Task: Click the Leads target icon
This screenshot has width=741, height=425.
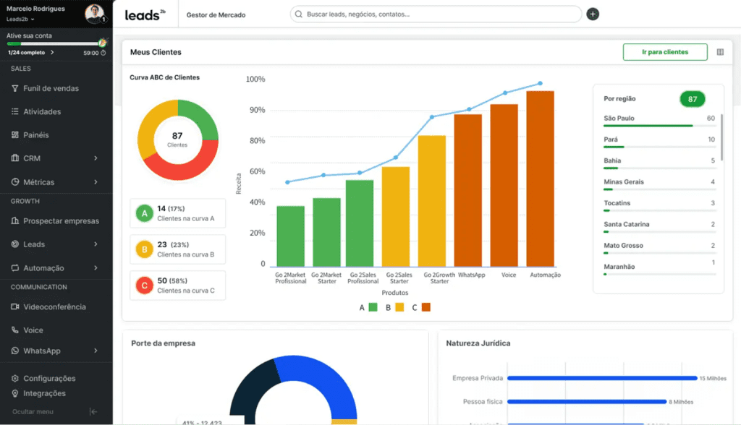Action: tap(15, 244)
